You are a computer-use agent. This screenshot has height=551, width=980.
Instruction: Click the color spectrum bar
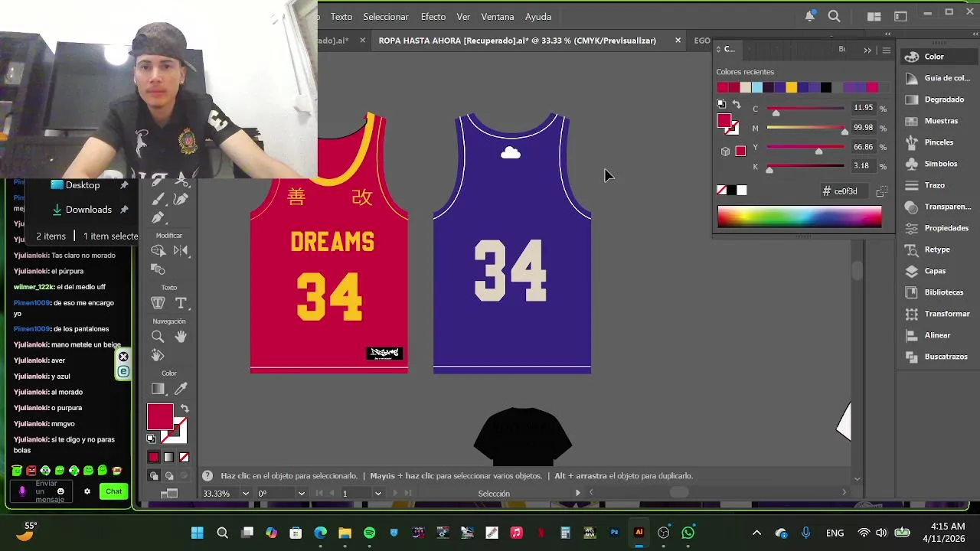(x=799, y=217)
